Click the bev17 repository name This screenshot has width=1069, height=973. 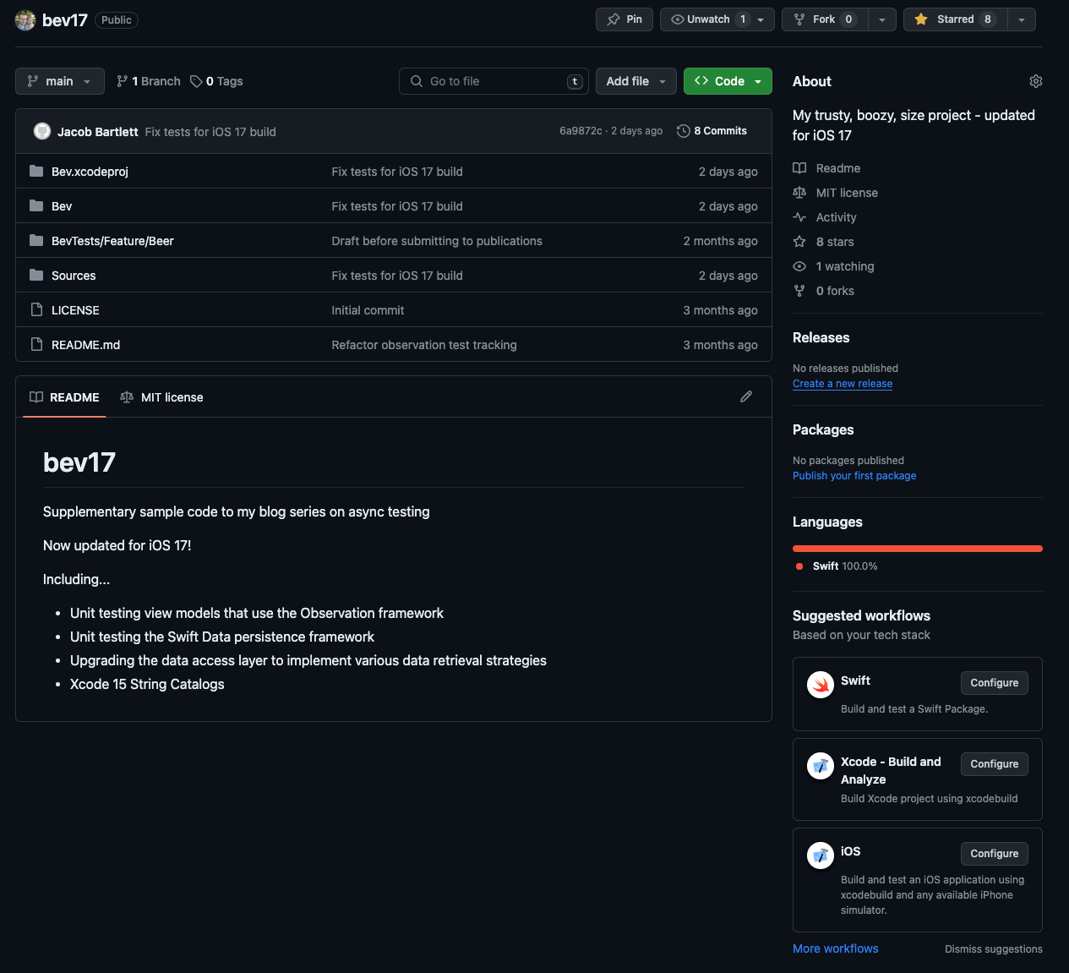point(65,20)
